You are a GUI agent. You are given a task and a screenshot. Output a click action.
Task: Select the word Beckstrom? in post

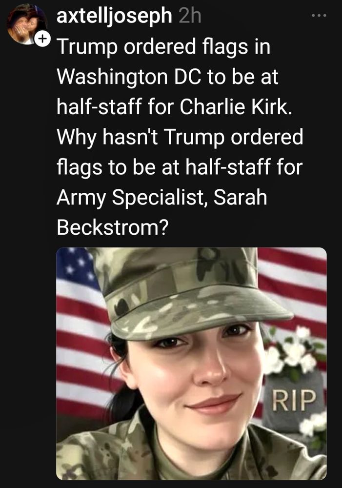[112, 227]
